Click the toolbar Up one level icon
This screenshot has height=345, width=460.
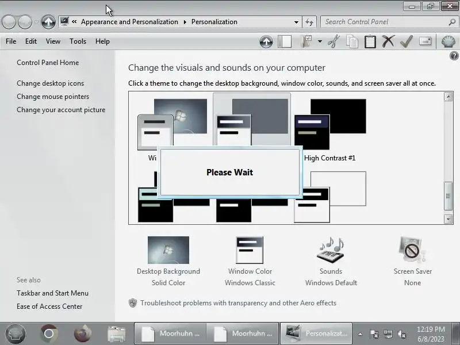(266, 41)
